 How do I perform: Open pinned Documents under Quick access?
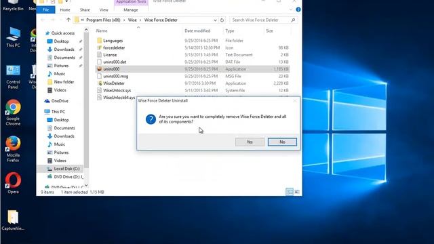pyautogui.click(x=64, y=58)
